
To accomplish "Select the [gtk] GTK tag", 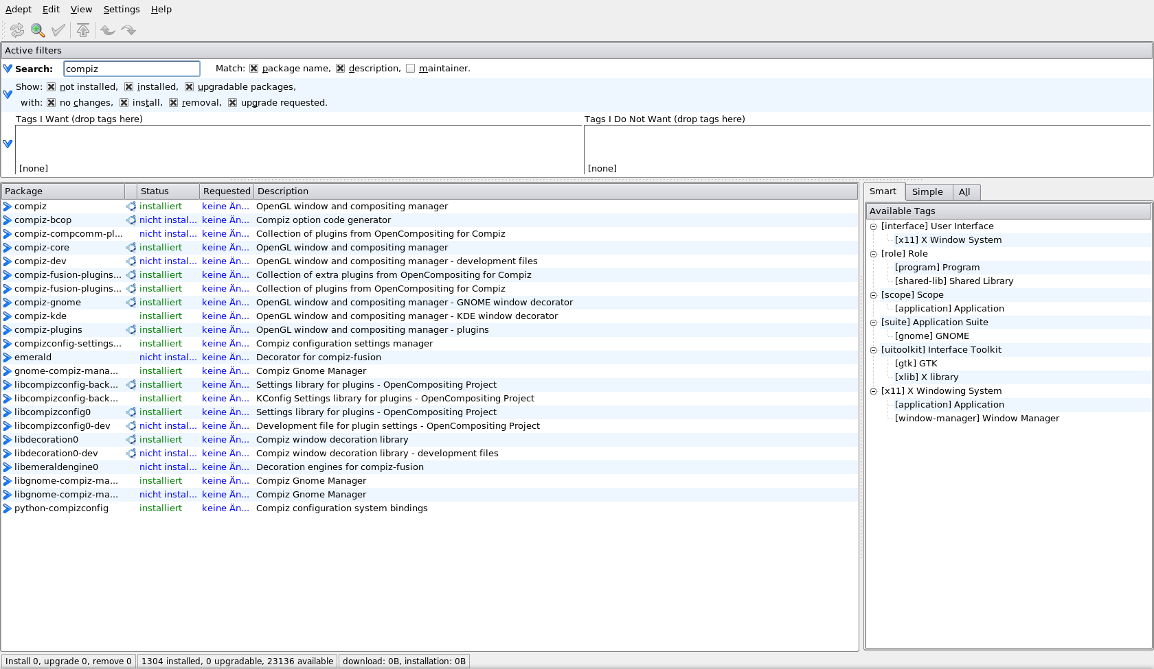I will point(916,364).
